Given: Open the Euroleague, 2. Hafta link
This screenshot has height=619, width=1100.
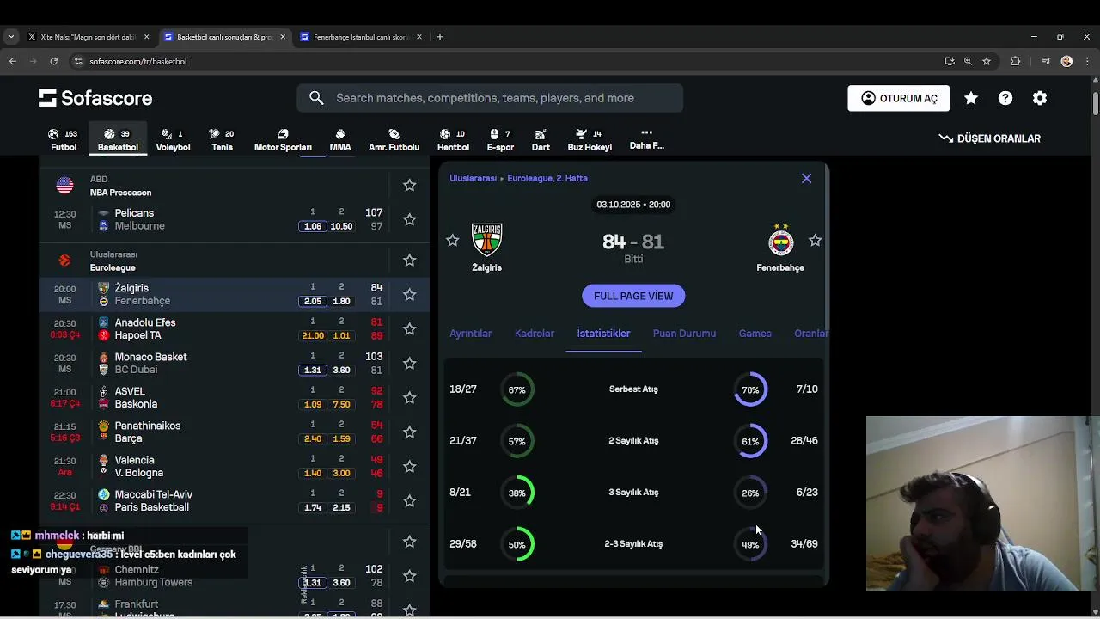Looking at the screenshot, I should [547, 178].
